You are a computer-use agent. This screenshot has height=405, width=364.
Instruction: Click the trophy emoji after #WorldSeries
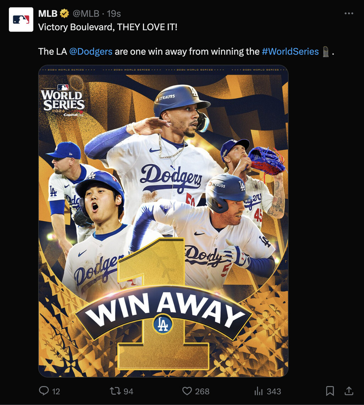point(325,52)
